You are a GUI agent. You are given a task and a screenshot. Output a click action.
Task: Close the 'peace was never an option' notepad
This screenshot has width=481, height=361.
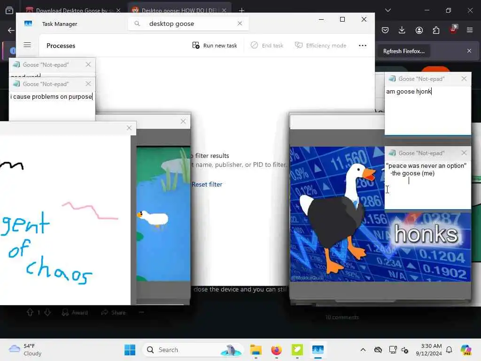(x=464, y=153)
